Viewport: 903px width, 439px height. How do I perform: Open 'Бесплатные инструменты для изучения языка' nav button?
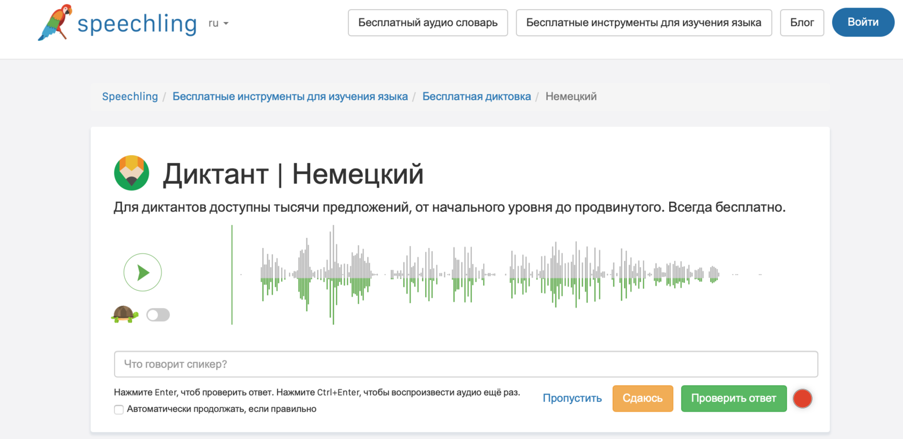point(643,23)
